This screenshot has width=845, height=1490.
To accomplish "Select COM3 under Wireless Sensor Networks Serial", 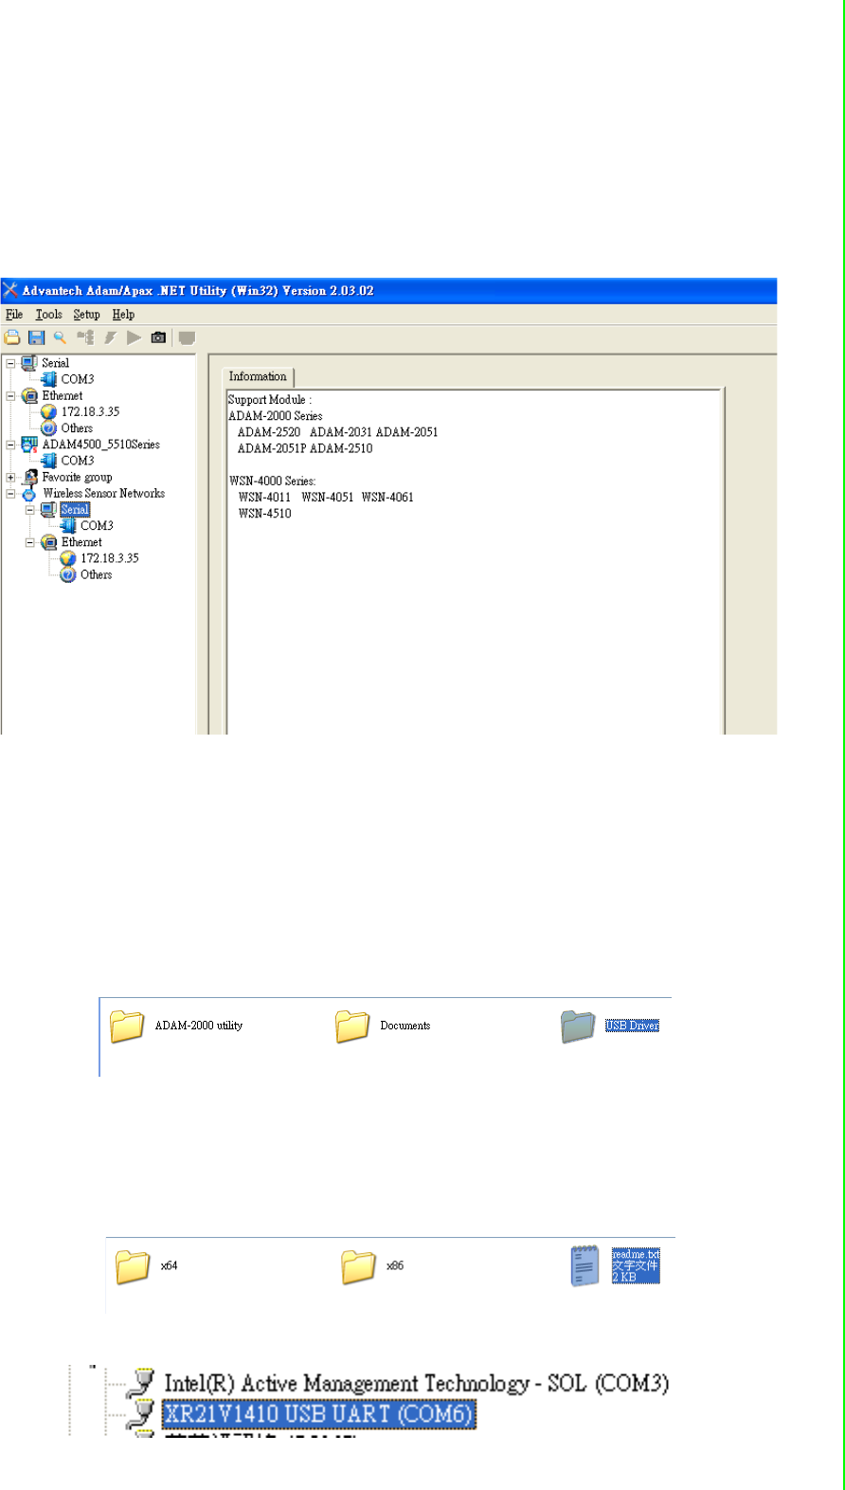I will (97, 526).
